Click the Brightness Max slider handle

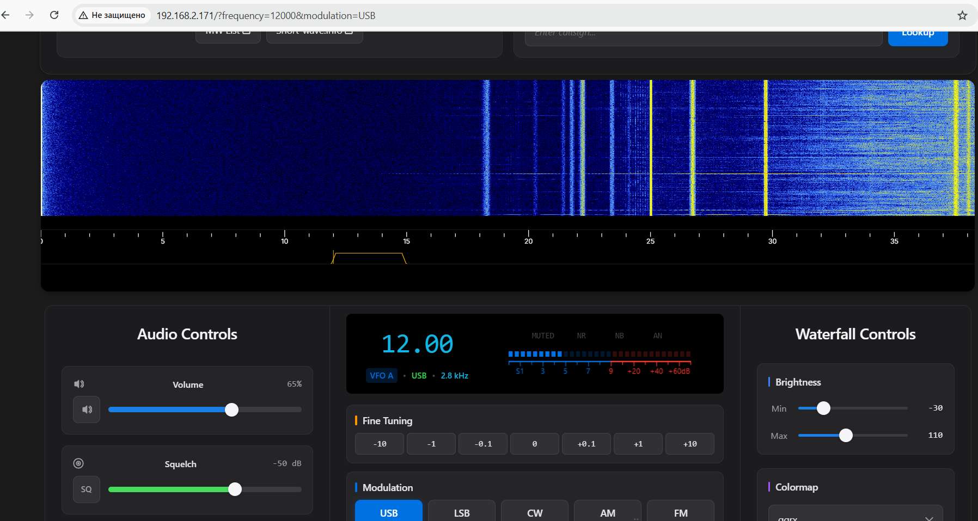(x=846, y=435)
